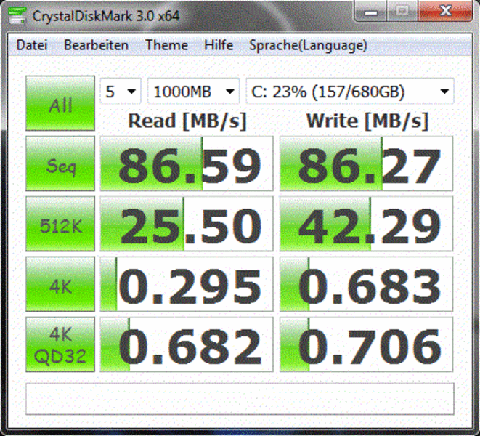Click the 4K write result 0.683

pyautogui.click(x=366, y=284)
